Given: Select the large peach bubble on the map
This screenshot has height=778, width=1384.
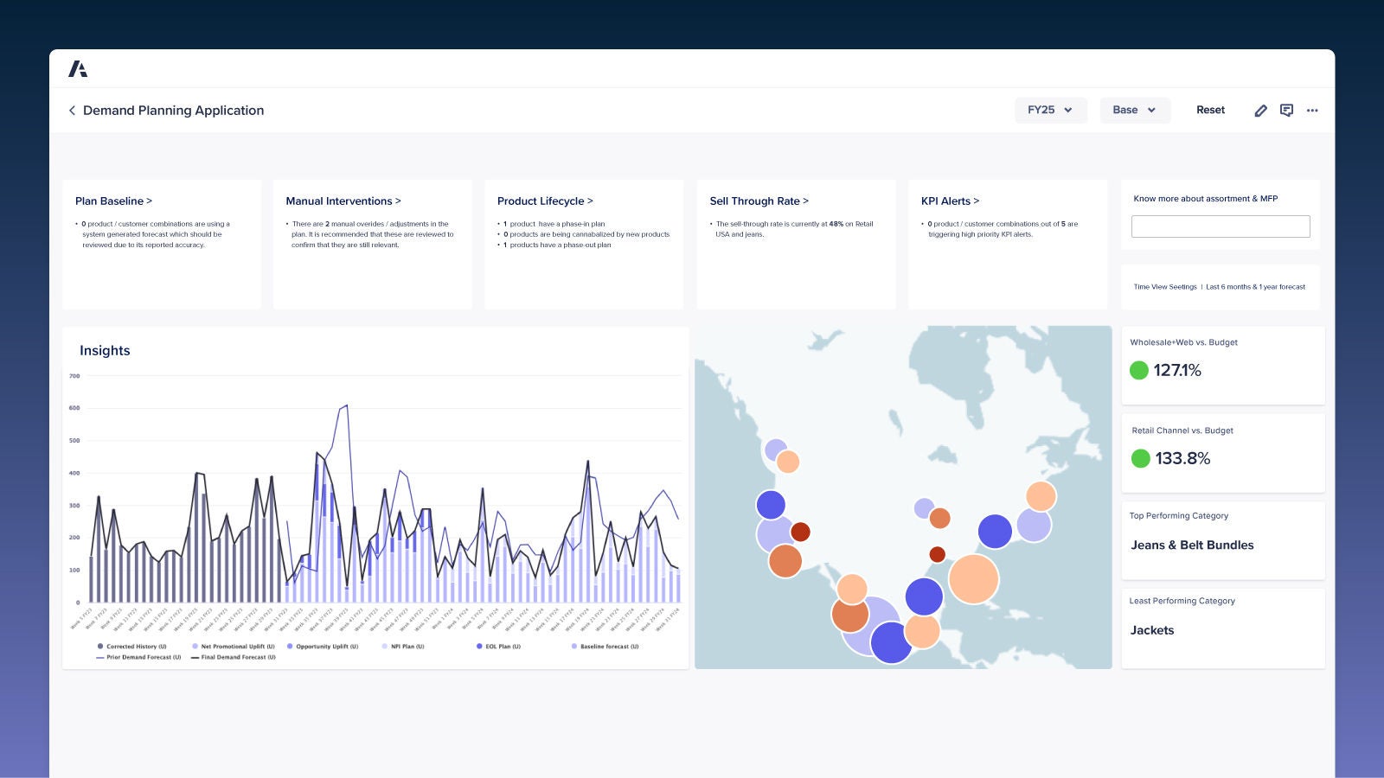Looking at the screenshot, I should 973,579.
